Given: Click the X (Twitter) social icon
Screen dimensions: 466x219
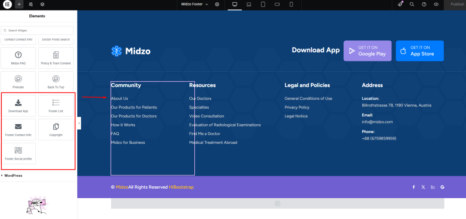Looking at the screenshot, I should pos(423,187).
